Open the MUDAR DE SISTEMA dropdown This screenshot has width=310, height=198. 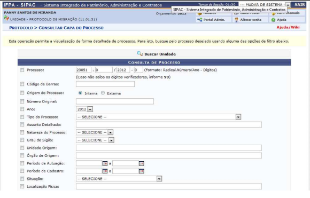pos(265,5)
